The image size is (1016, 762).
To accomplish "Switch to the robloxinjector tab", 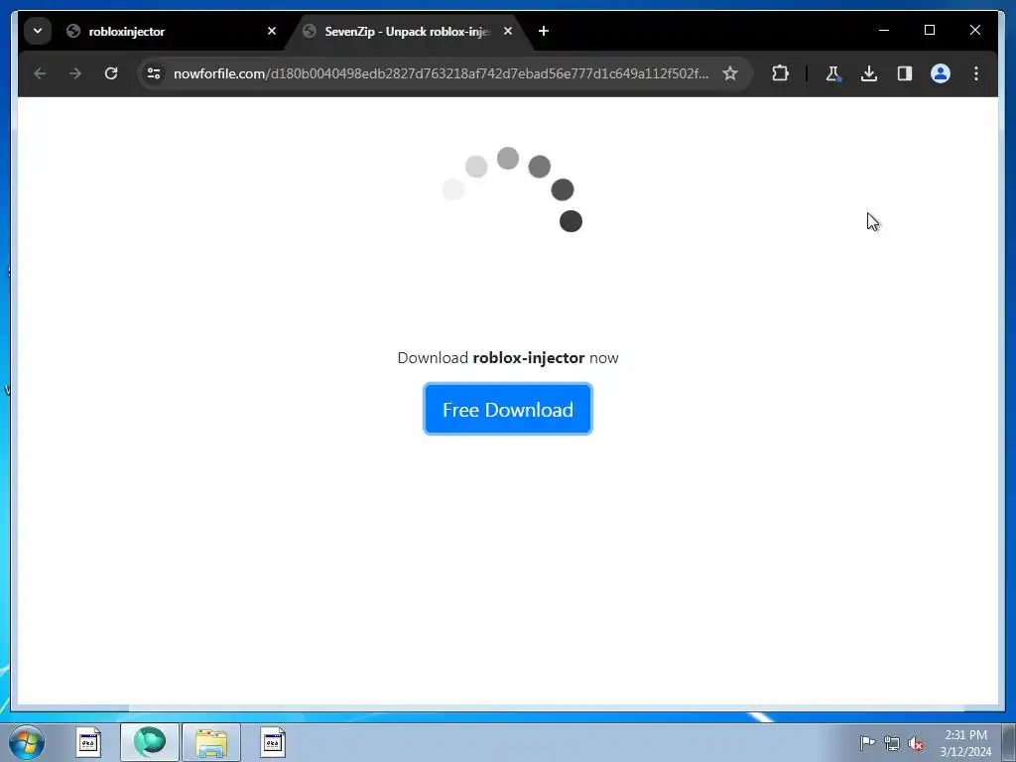I will tap(171, 31).
